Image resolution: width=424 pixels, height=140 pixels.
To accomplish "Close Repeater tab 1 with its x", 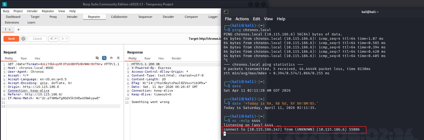I will pyautogui.click(x=9, y=29).
